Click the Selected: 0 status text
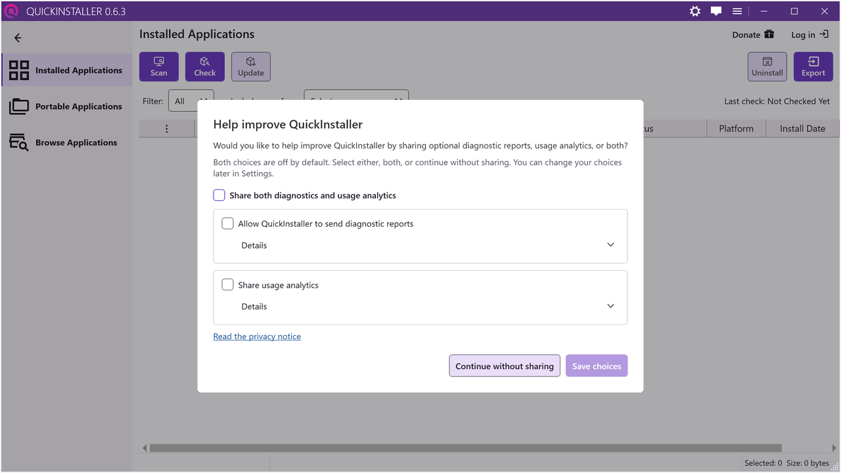The height and width of the screenshot is (473, 841). coord(763,463)
